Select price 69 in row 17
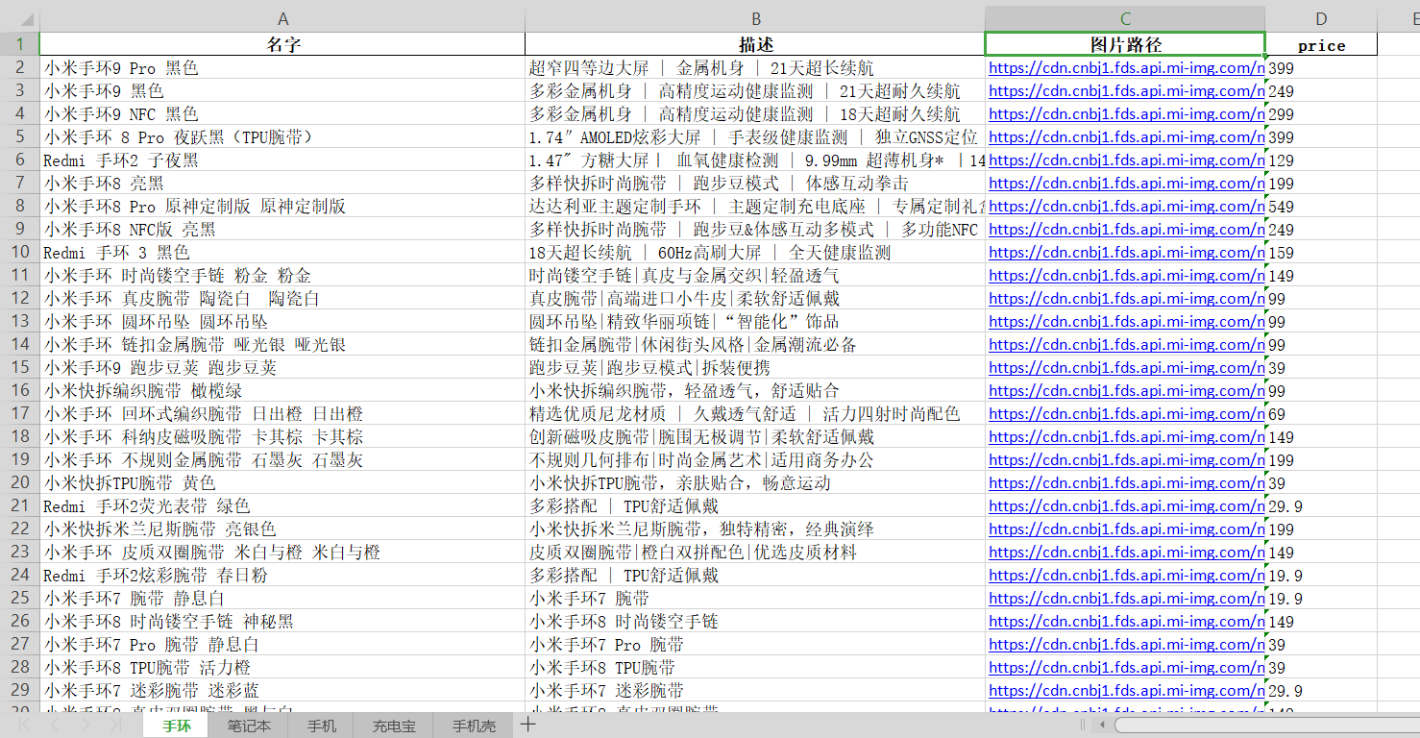1420x738 pixels. (x=1321, y=413)
